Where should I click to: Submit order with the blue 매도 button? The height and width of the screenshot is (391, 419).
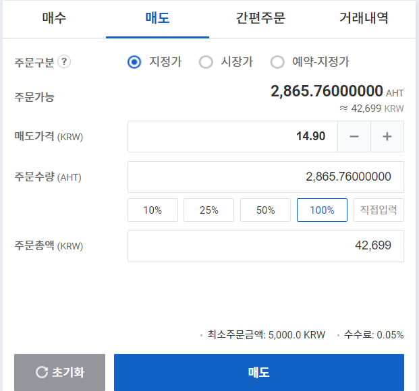[259, 372]
